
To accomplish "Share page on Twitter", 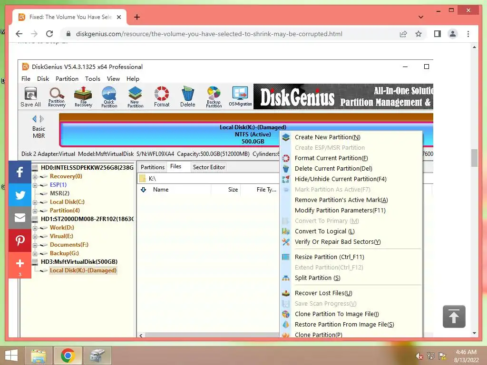I will point(20,195).
